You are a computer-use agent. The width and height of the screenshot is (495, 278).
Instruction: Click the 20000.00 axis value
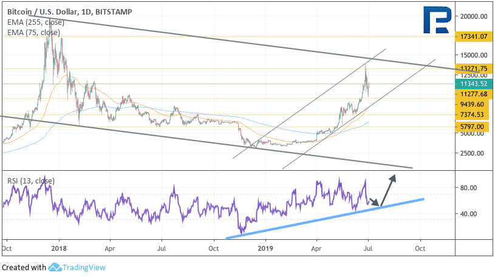click(x=474, y=16)
